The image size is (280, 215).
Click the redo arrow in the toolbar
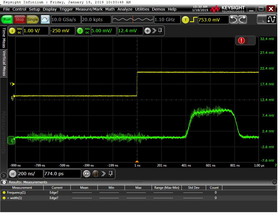[243, 19]
